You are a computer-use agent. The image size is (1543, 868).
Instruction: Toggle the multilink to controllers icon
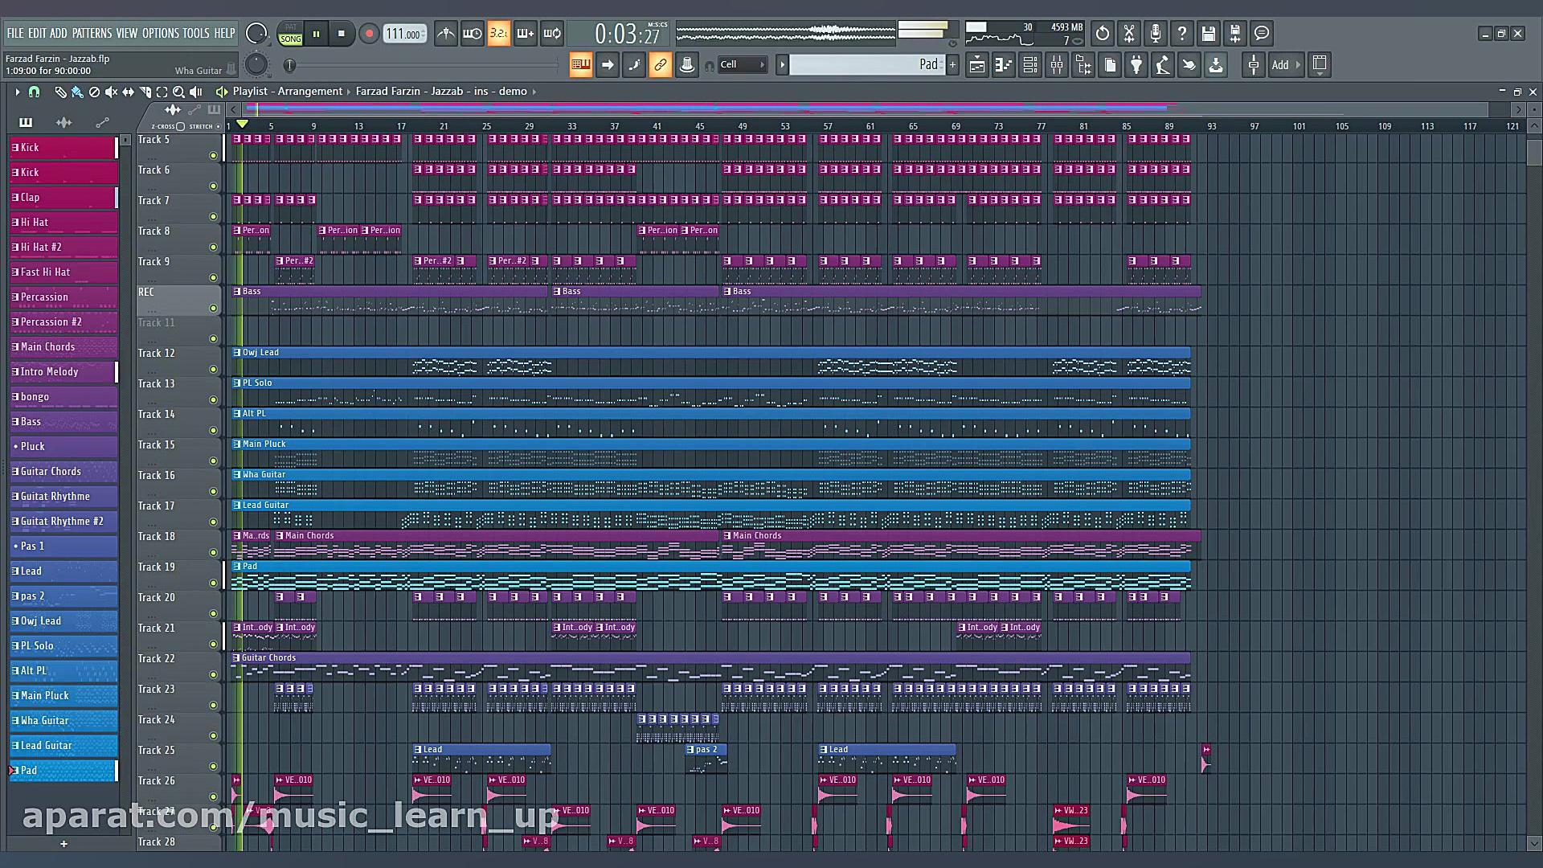tap(687, 65)
